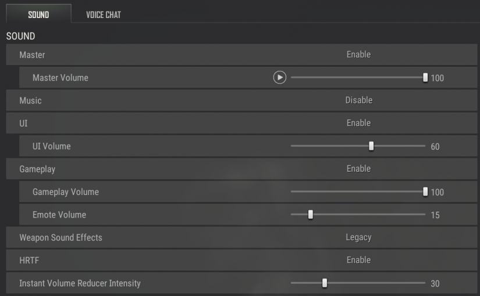Click the Master Volume play preview icon
Image resolution: width=480 pixels, height=296 pixels.
tap(280, 77)
